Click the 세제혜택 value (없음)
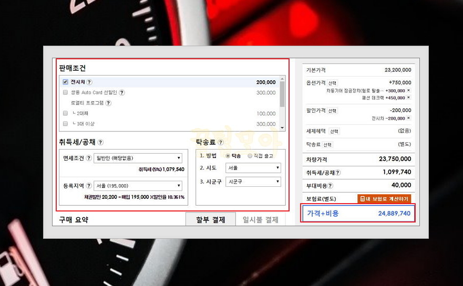463x286 pixels. (404, 131)
